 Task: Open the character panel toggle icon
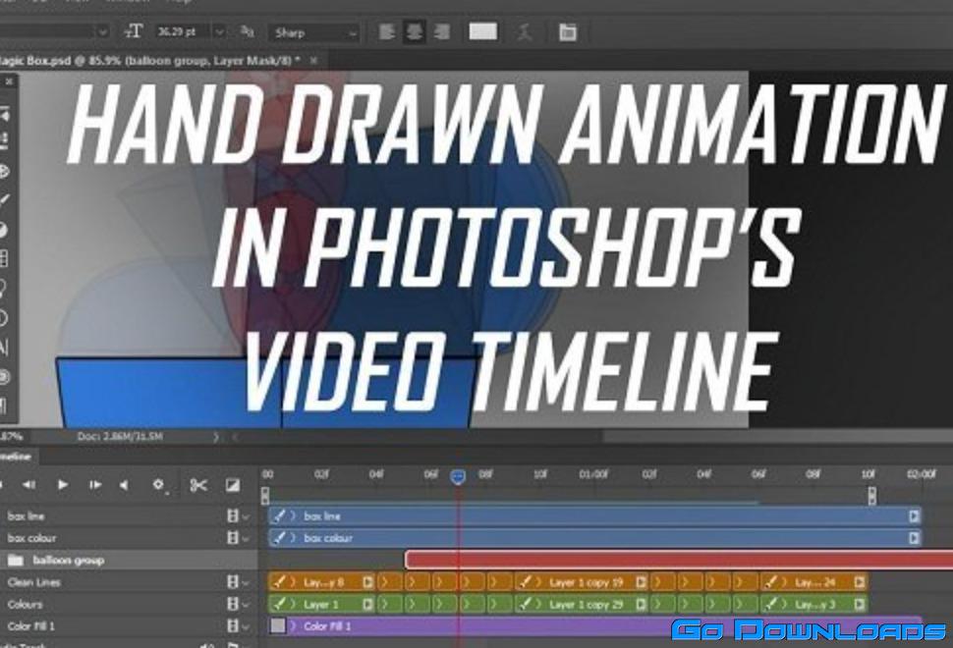tap(567, 32)
